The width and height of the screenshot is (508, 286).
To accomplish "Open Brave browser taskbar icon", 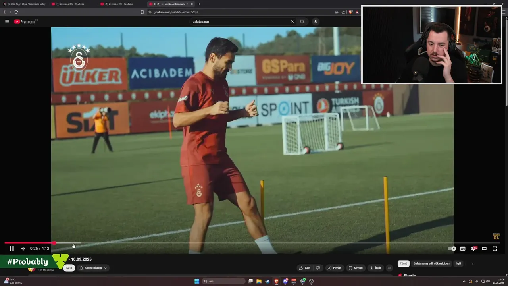I will pos(276,281).
